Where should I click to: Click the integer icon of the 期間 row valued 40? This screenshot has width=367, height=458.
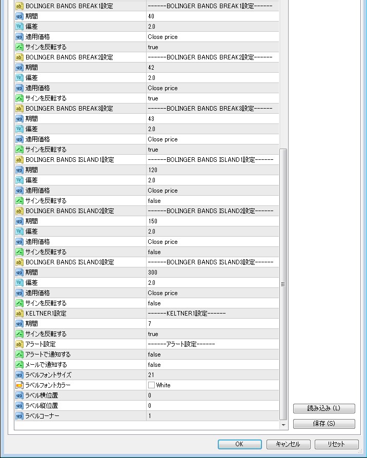tap(19, 16)
